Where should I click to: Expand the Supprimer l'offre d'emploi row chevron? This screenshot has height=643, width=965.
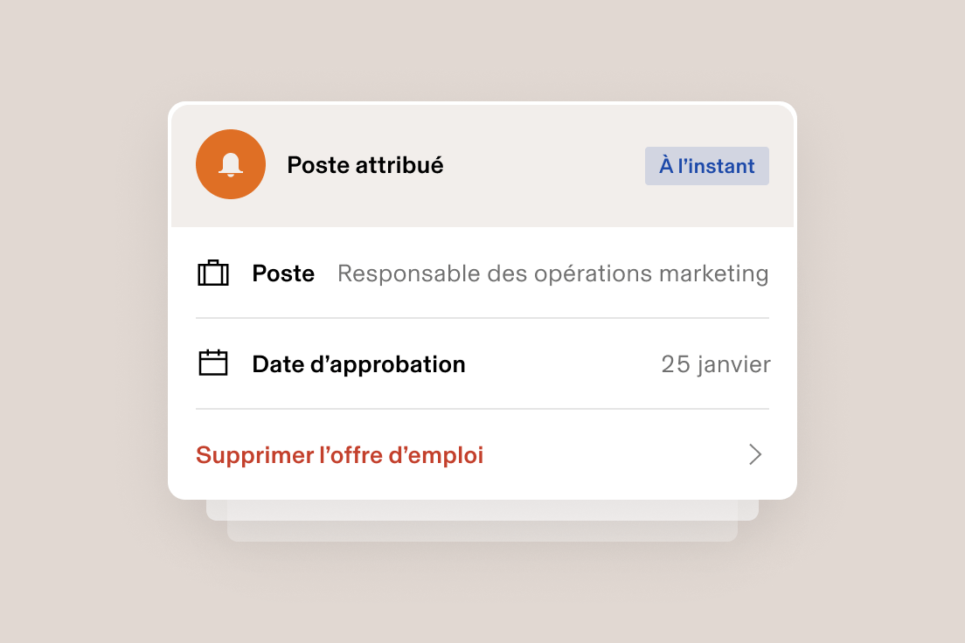(x=753, y=454)
